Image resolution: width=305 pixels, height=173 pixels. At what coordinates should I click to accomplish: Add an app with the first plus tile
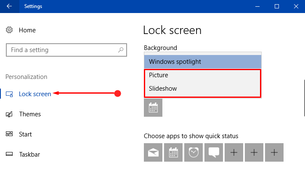(234, 152)
